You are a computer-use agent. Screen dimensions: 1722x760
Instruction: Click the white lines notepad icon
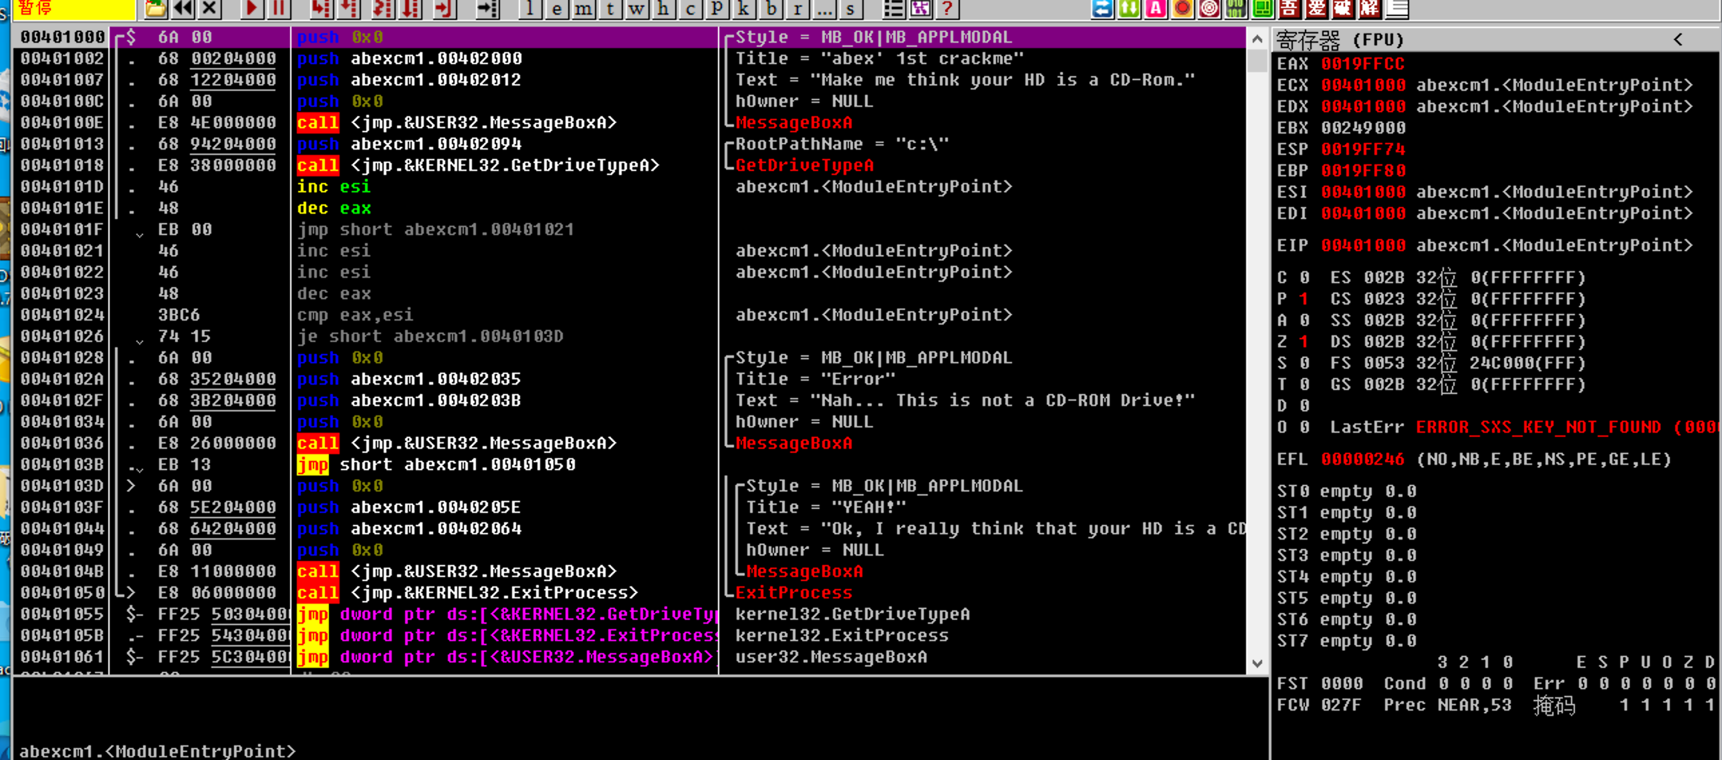pos(1397,9)
